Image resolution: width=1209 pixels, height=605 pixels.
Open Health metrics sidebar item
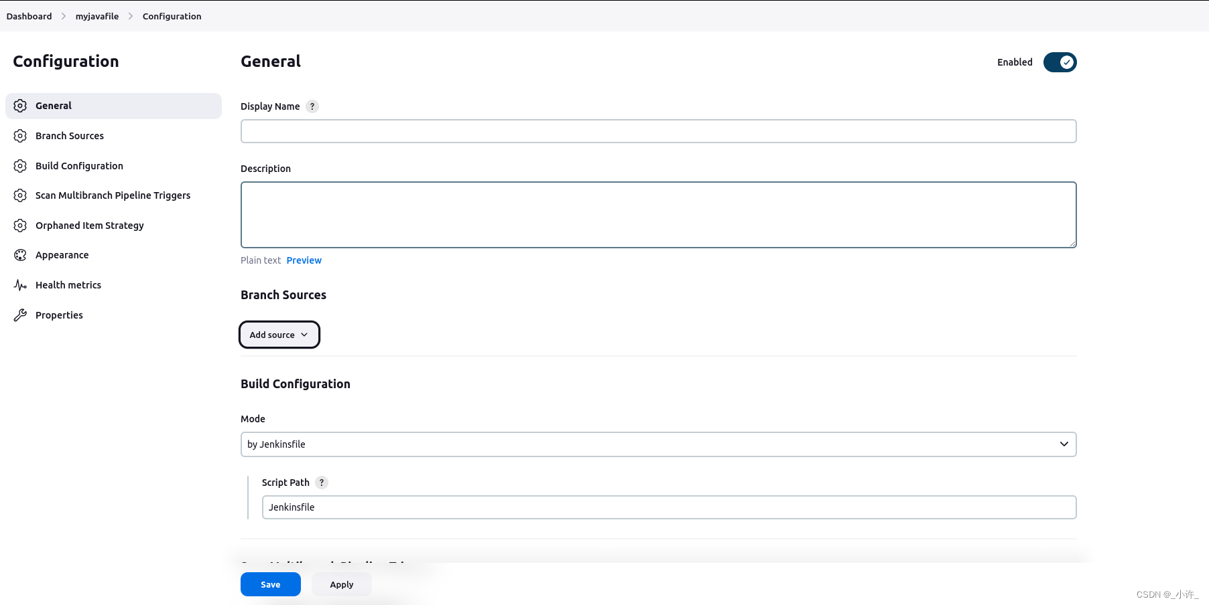(x=113, y=285)
